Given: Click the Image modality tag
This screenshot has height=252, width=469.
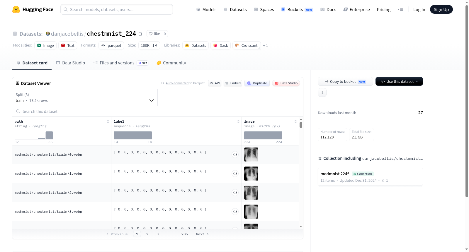Looking at the screenshot, I should coord(45,45).
